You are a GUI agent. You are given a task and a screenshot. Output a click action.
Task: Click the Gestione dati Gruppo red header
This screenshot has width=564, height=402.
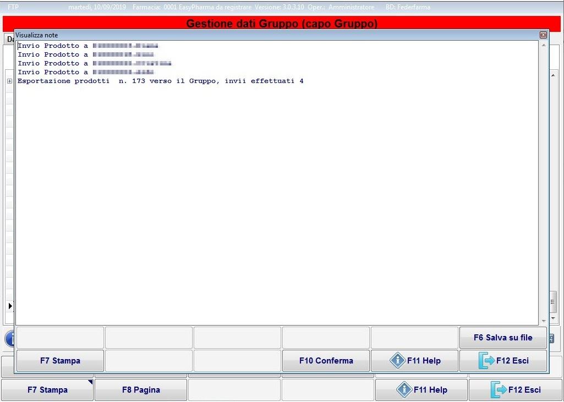[282, 24]
